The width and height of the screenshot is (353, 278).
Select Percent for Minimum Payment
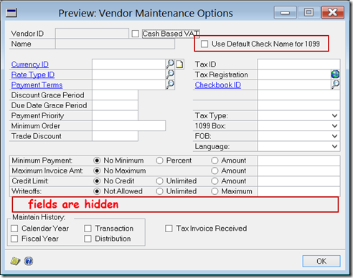pyautogui.click(x=159, y=160)
